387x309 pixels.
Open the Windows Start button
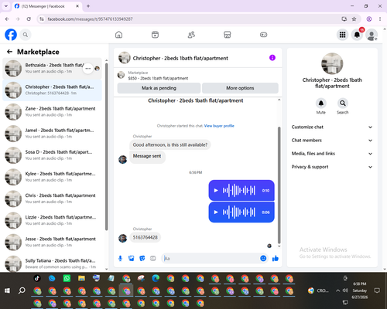(7, 290)
